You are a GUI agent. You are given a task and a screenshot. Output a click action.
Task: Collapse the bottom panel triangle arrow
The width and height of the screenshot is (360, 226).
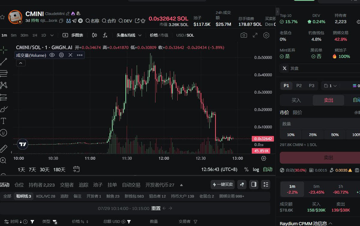coord(181,185)
